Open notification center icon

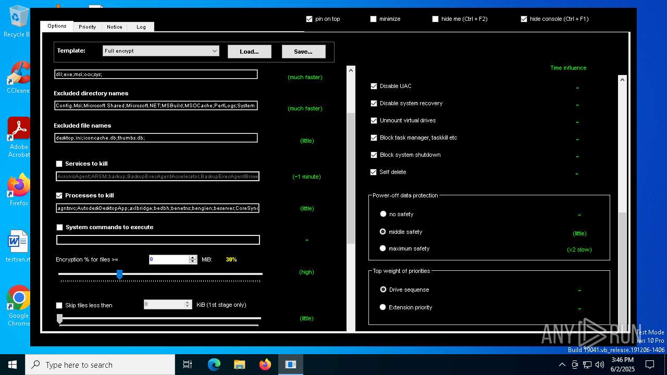coord(650,365)
